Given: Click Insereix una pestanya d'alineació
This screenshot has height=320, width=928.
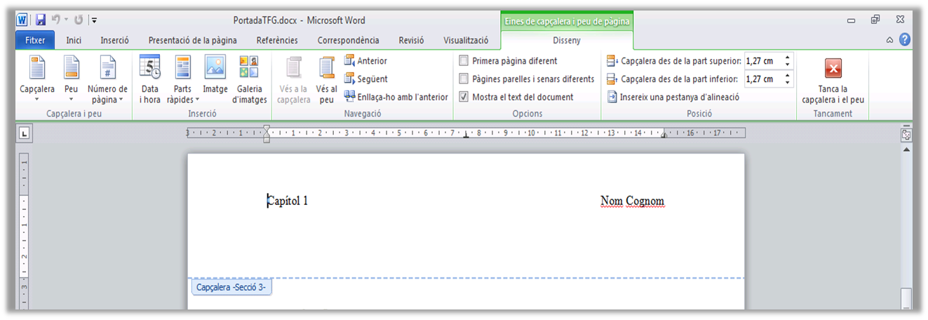Looking at the screenshot, I should [x=673, y=97].
